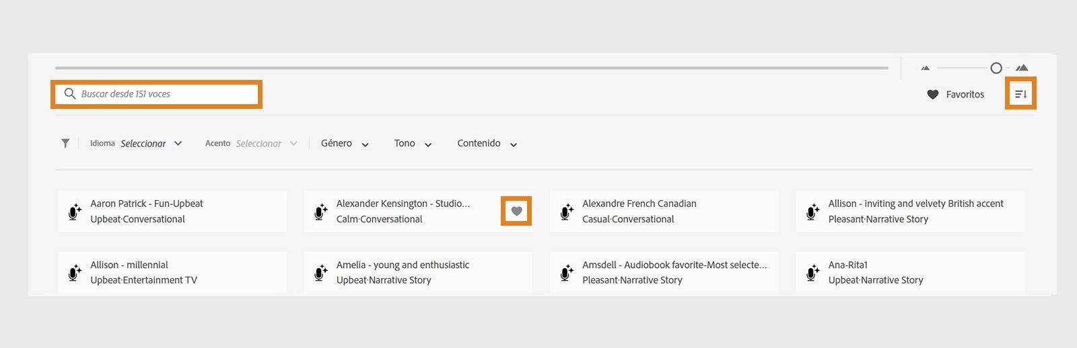Open the Contenido filter dropdown
Image resolution: width=1077 pixels, height=348 pixels.
(x=487, y=144)
